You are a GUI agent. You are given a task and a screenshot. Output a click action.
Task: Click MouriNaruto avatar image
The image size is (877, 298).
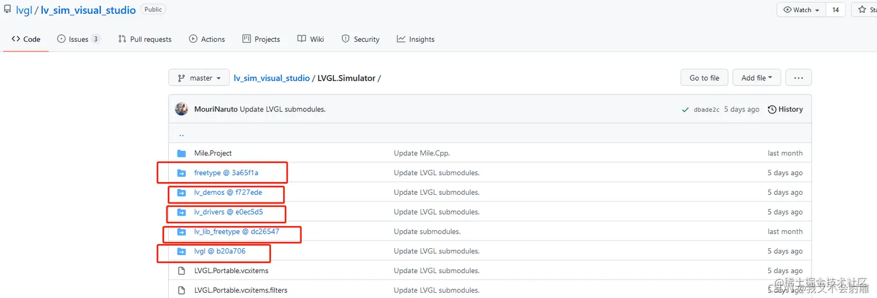tap(182, 109)
